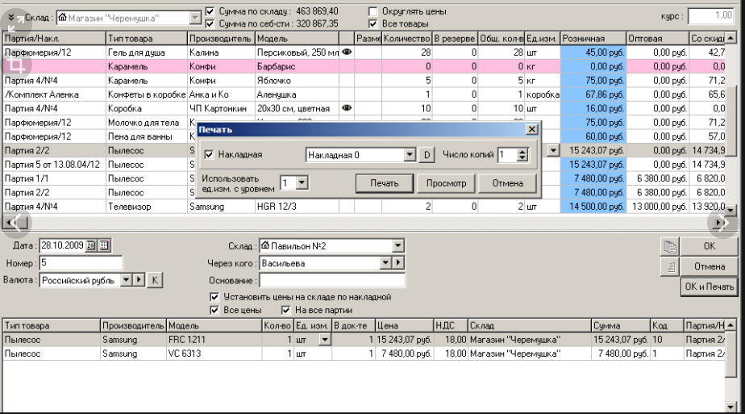Select the 'Телевизор' cell in the top table
This screenshot has height=414, width=745.
click(147, 207)
